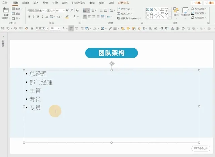
Task: Click the 共享 share button
Action: pos(196,3)
